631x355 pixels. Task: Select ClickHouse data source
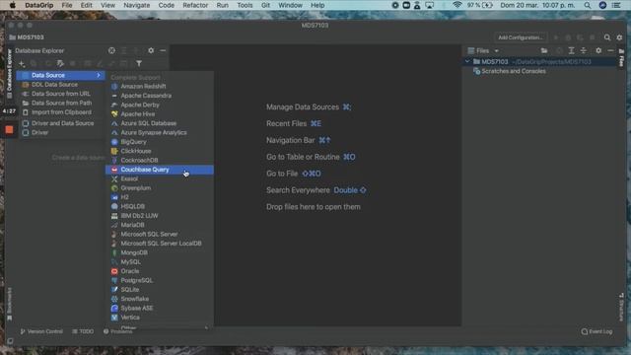click(x=160, y=151)
